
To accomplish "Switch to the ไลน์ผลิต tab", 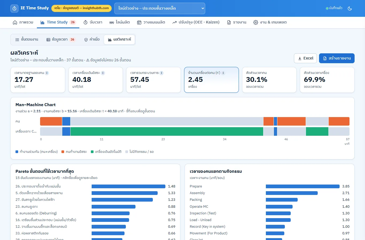I will 119,22.
